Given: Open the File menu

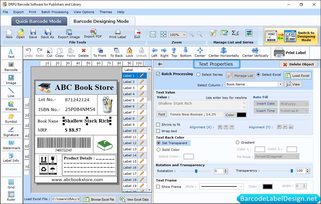Looking at the screenshot, I should [x=6, y=12].
